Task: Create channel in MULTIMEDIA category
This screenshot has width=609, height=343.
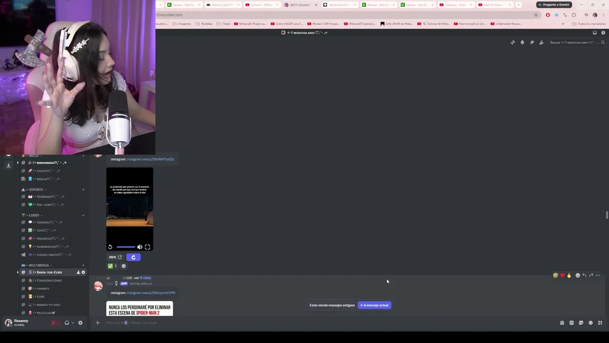Action: (83, 265)
